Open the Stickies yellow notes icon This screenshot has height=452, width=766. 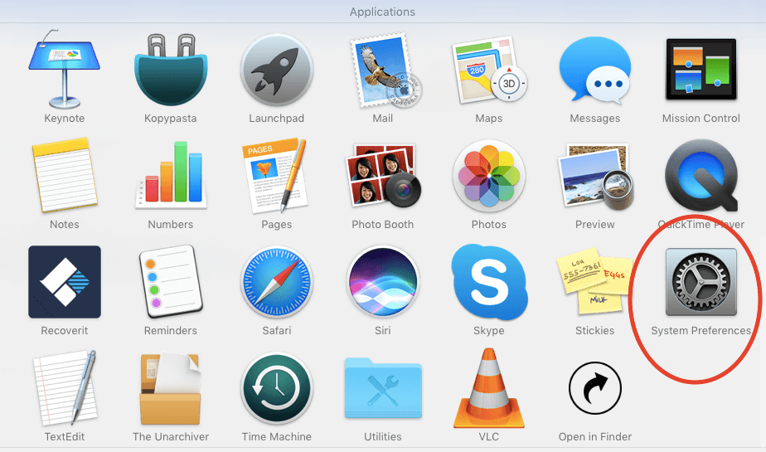coord(594,281)
